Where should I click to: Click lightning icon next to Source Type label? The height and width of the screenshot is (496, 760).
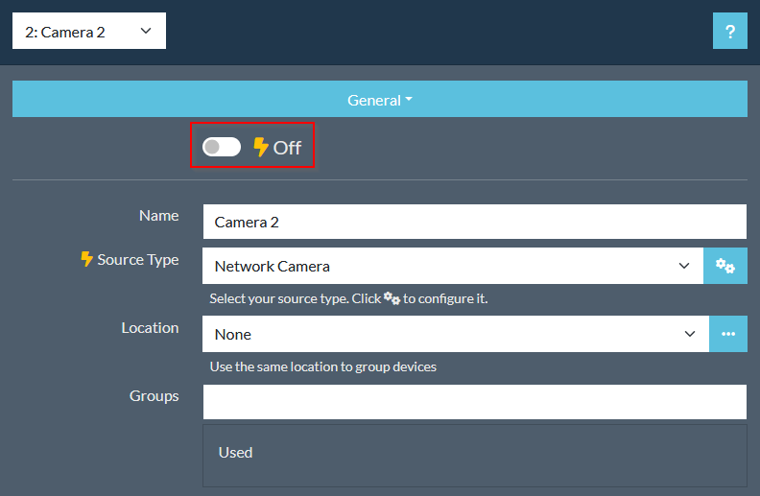point(87,259)
